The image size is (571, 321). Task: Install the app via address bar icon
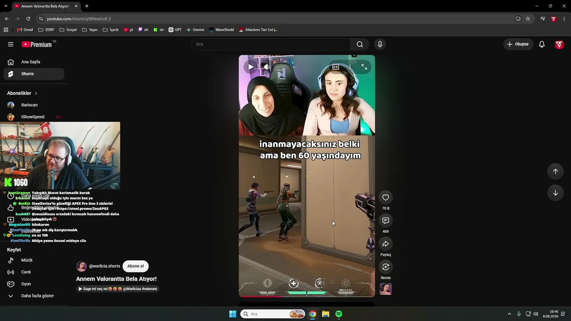(x=518, y=19)
